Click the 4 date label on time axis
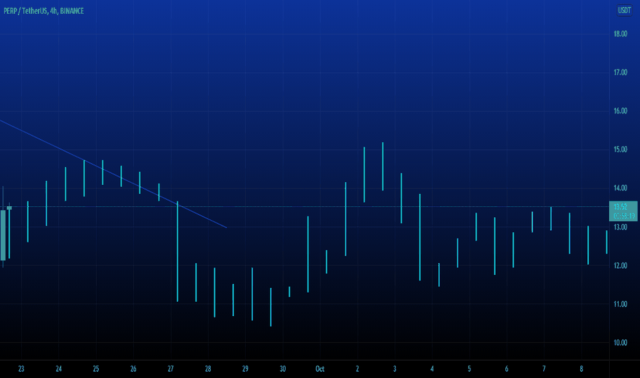The height and width of the screenshot is (378, 640). (432, 369)
